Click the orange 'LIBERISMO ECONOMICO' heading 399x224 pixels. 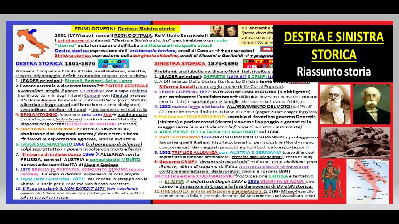click(49, 129)
